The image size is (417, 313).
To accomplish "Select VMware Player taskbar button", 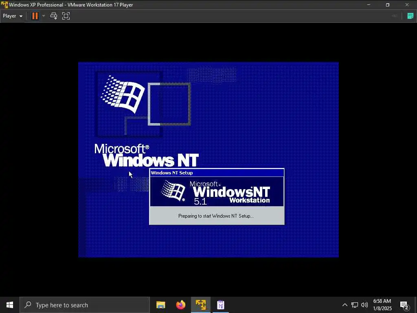I will click(201, 305).
